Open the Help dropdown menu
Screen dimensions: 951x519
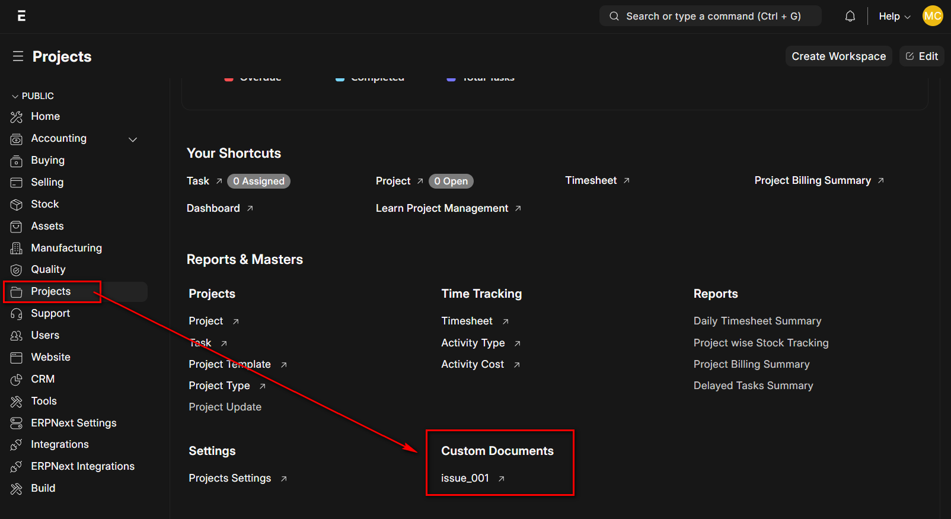coord(894,17)
